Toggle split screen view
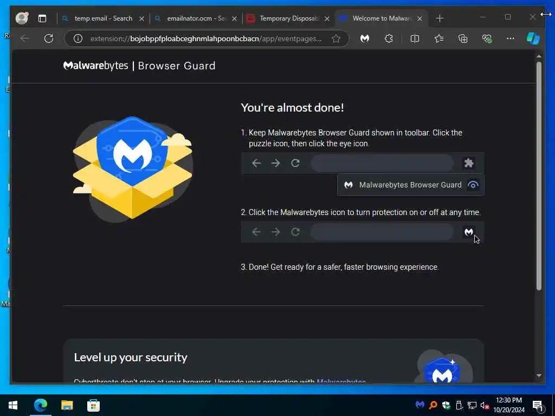 pos(415,38)
